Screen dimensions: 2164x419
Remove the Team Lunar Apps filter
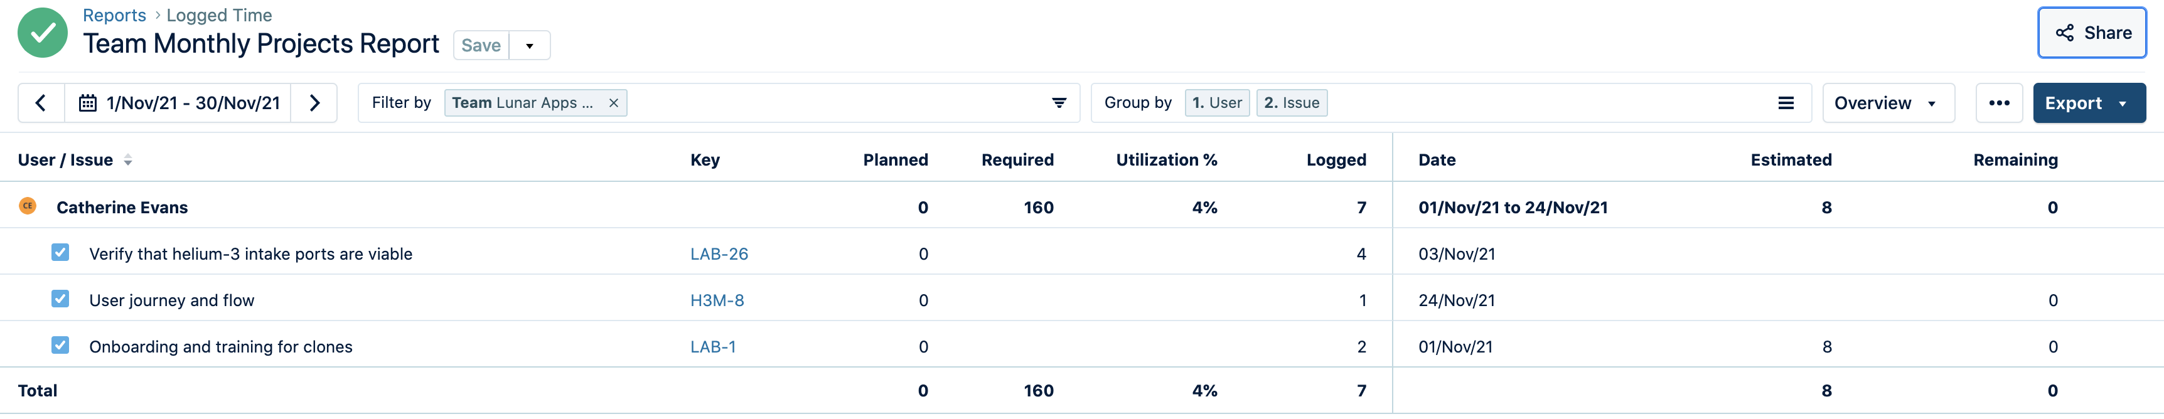(x=613, y=103)
